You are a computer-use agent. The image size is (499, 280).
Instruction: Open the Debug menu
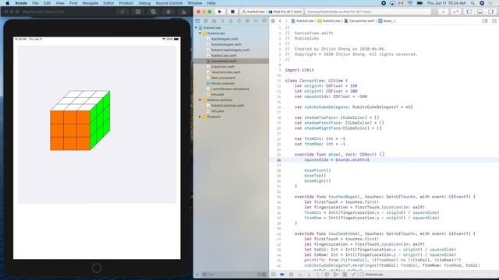pos(144,3)
